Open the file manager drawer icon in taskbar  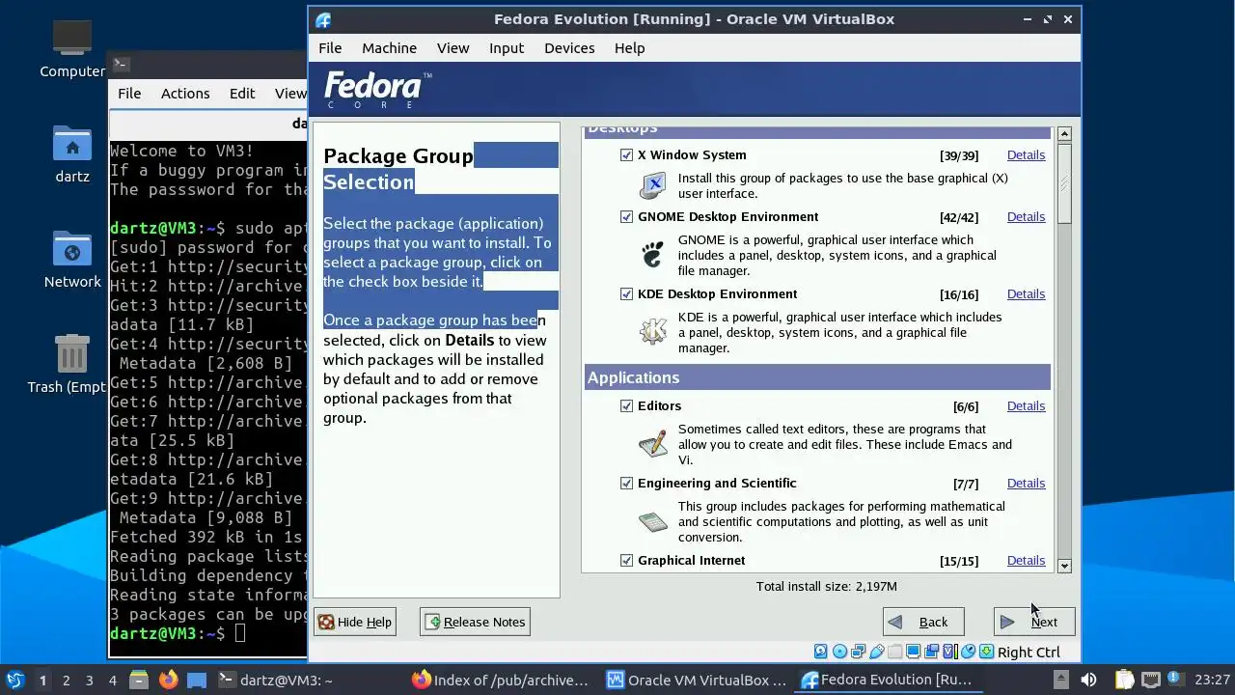click(139, 680)
